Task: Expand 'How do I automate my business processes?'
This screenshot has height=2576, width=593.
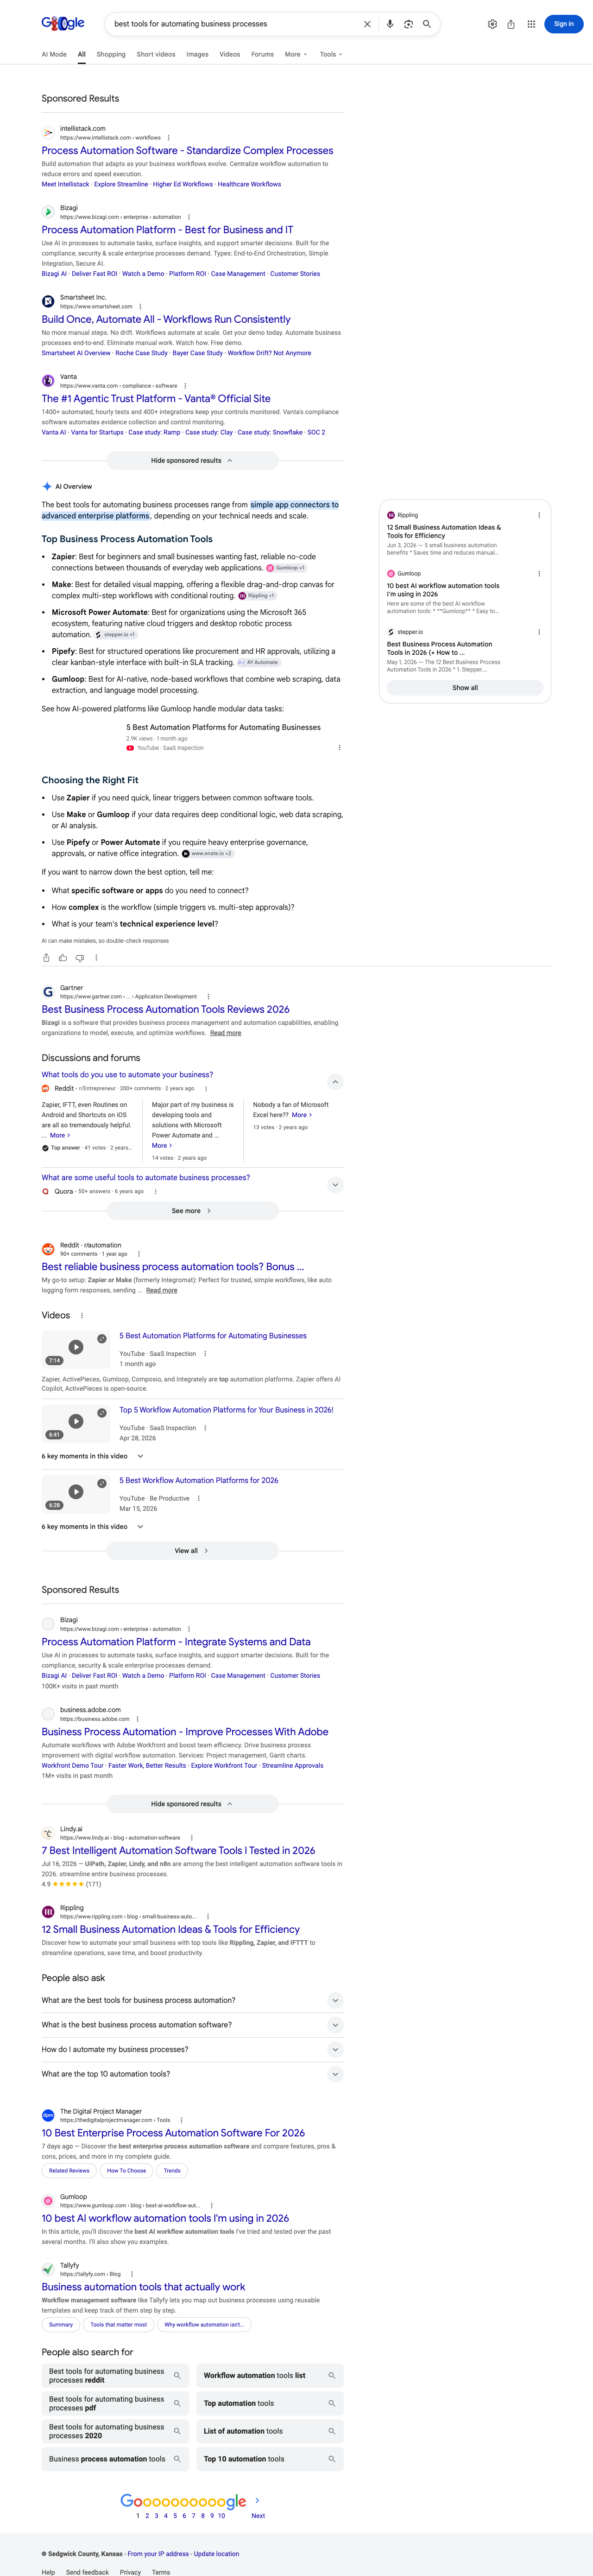Action: pos(192,2049)
